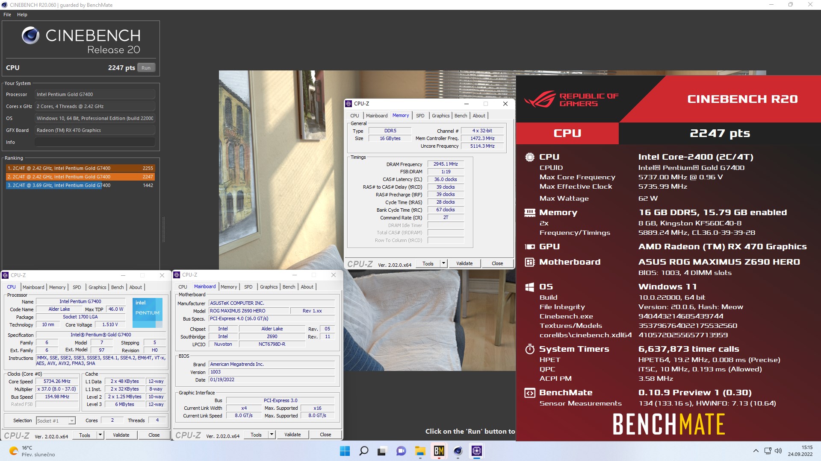Click DRAM Frequency value 2945.1 MHz
Screen dimensions: 821x461
[x=446, y=164]
